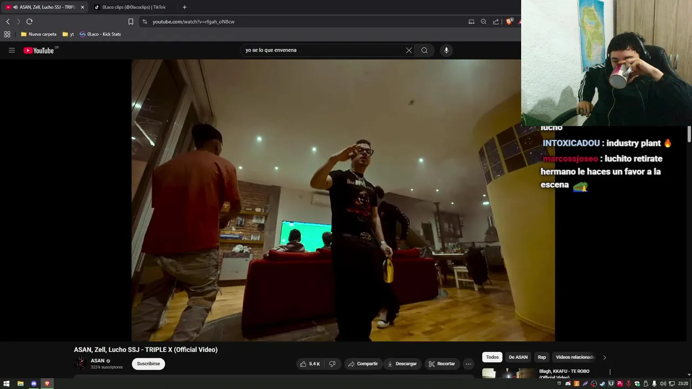
Task: Click the Descargar button
Action: [402, 364]
